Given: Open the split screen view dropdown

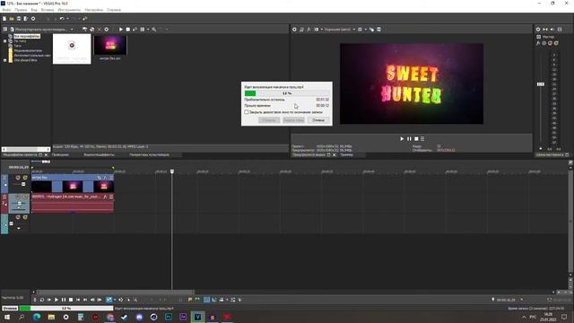Looking at the screenshot, I should pyautogui.click(x=322, y=30).
